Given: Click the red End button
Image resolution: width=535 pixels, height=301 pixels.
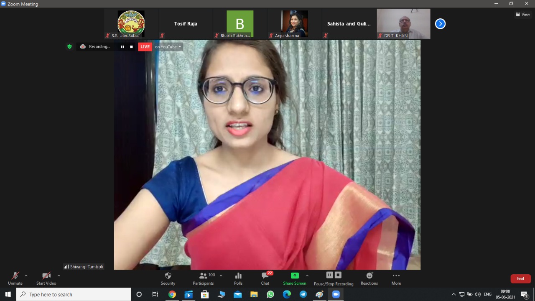Looking at the screenshot, I should click(520, 278).
